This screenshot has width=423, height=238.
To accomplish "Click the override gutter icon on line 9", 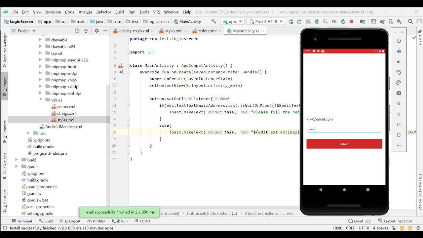I will [x=121, y=72].
